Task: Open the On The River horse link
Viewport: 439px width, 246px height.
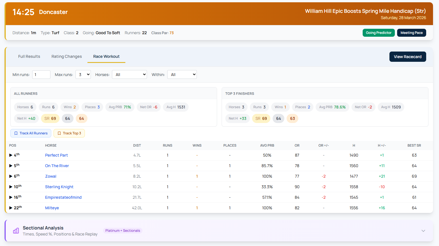Action: click(x=57, y=166)
